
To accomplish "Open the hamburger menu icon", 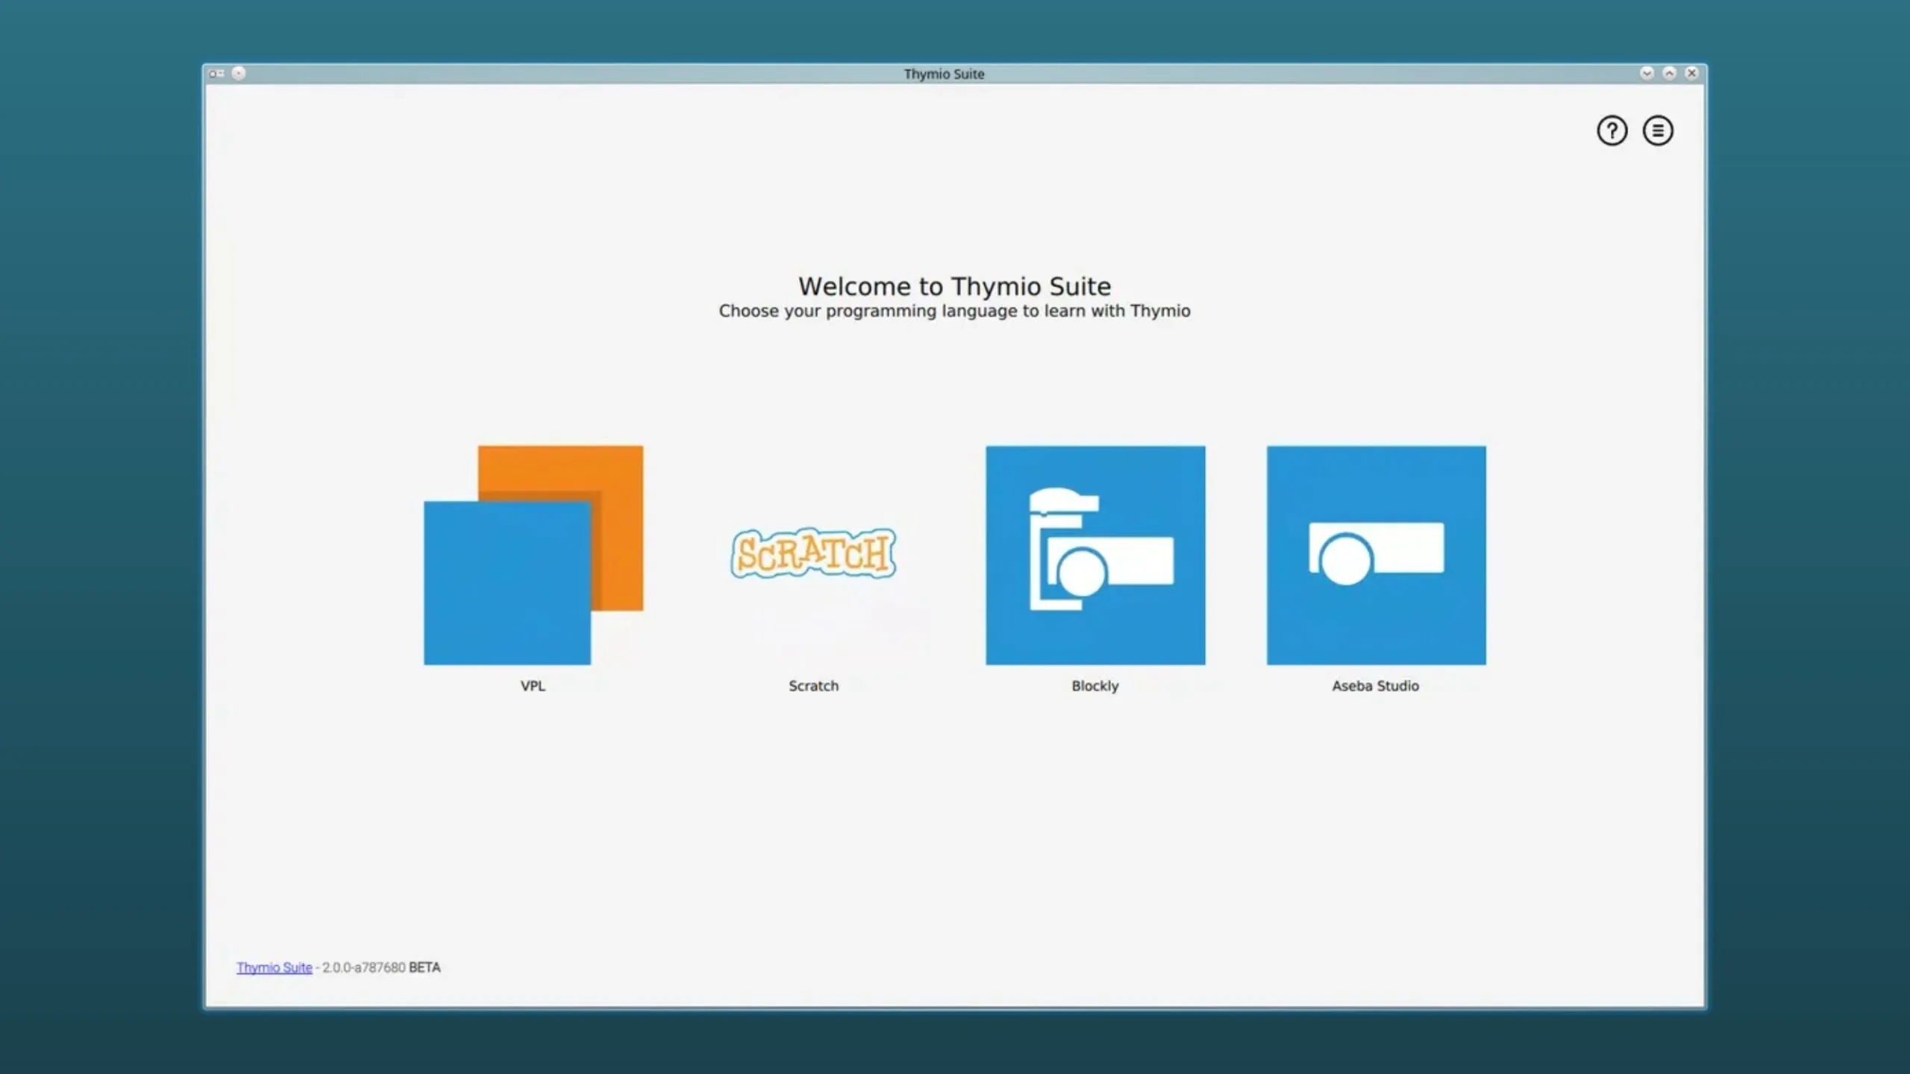I will (x=1658, y=131).
